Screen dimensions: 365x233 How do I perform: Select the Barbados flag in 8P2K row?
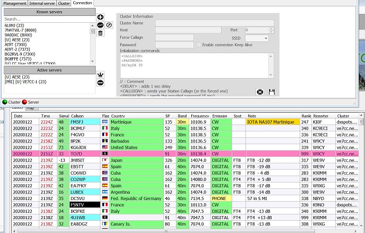pos(105,141)
